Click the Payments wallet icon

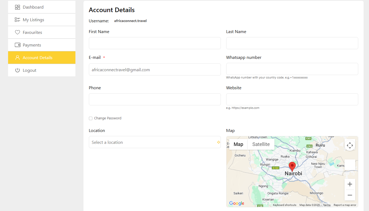coord(18,45)
